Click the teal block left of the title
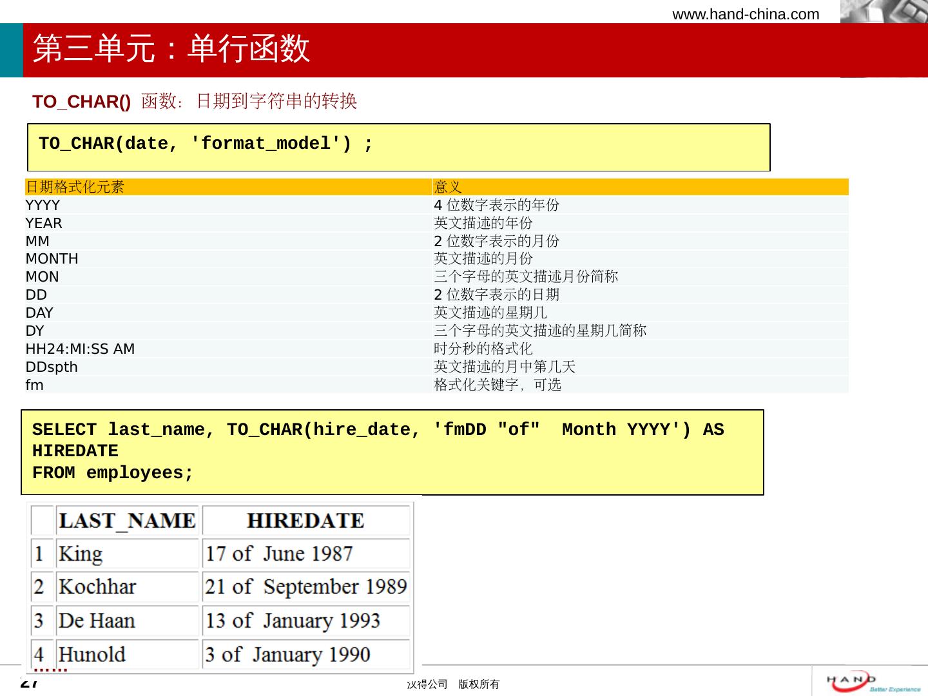The width and height of the screenshot is (928, 696). coord(11,50)
